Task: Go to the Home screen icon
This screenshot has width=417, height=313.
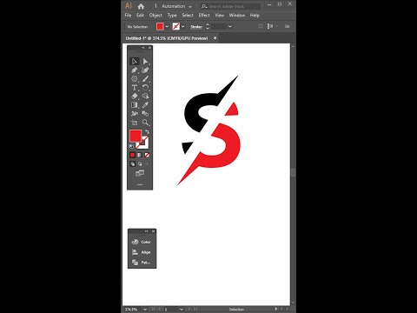Action: tap(141, 6)
